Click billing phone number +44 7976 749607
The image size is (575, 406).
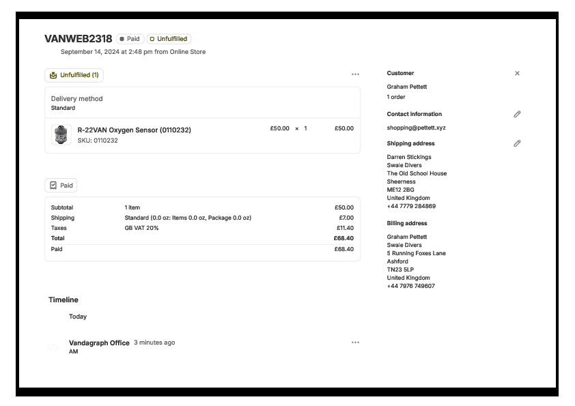[x=411, y=286]
